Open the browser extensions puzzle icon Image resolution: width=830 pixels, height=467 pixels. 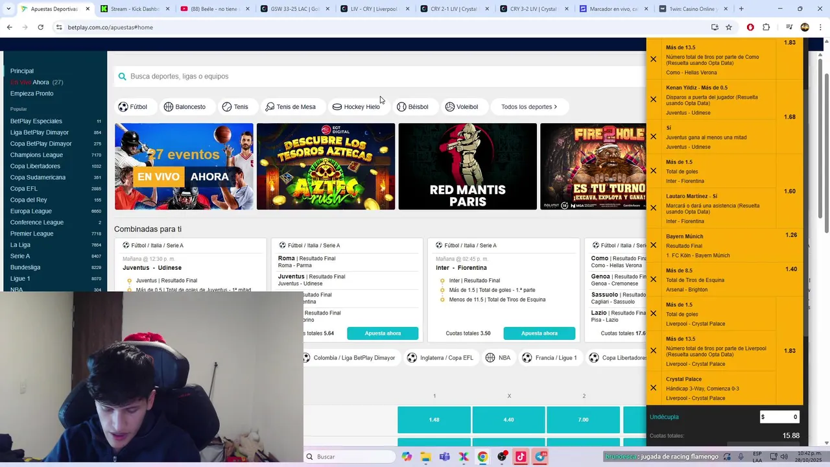[766, 27]
